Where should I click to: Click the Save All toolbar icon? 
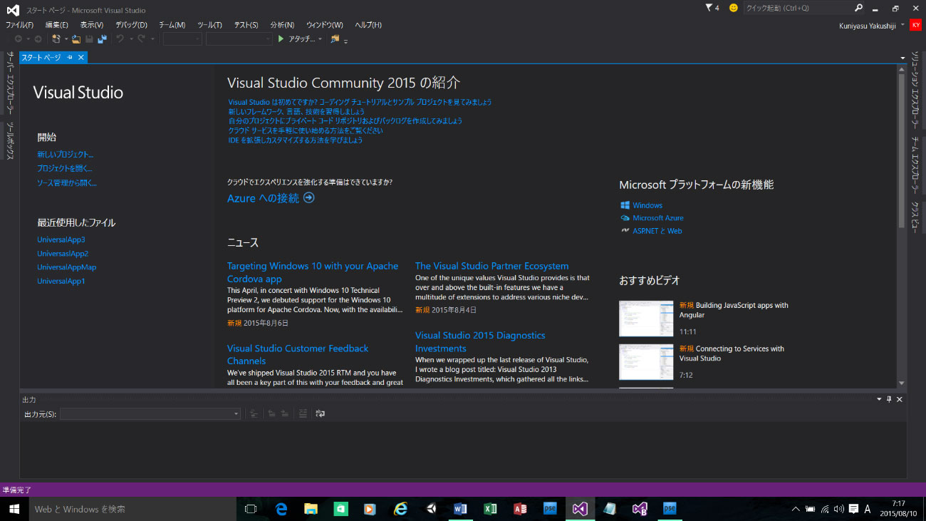pos(102,39)
